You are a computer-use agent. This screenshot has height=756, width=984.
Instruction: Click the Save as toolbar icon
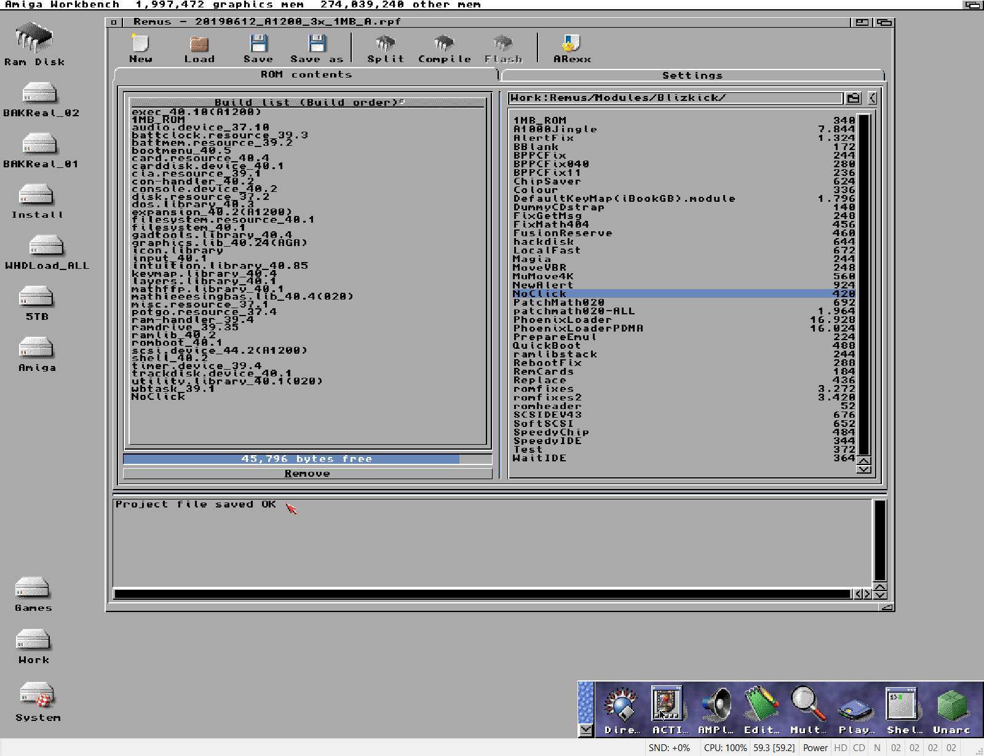(317, 48)
